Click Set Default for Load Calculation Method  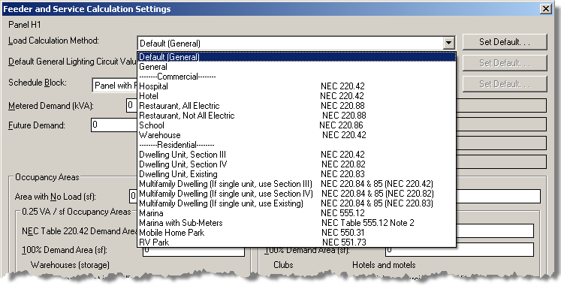505,42
